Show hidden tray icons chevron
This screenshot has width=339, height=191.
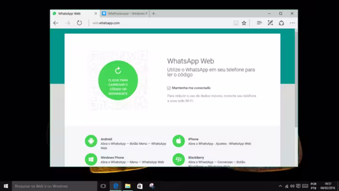pos(280,186)
